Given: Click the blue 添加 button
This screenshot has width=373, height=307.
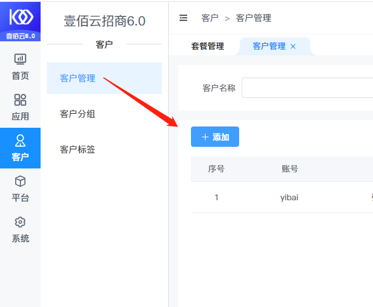Looking at the screenshot, I should point(215,137).
